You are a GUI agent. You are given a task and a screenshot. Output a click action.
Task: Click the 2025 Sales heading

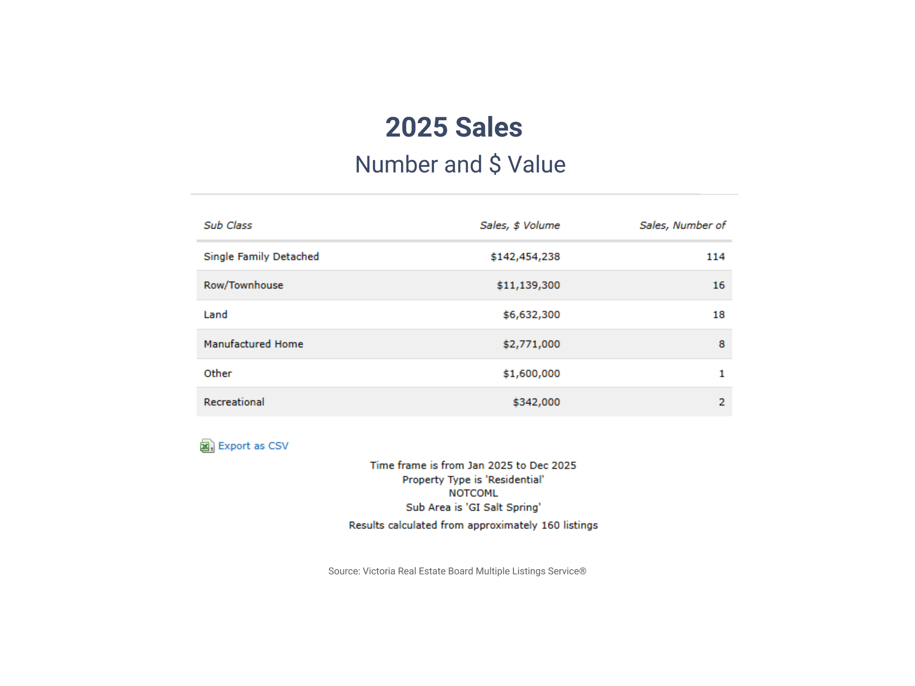click(x=454, y=127)
